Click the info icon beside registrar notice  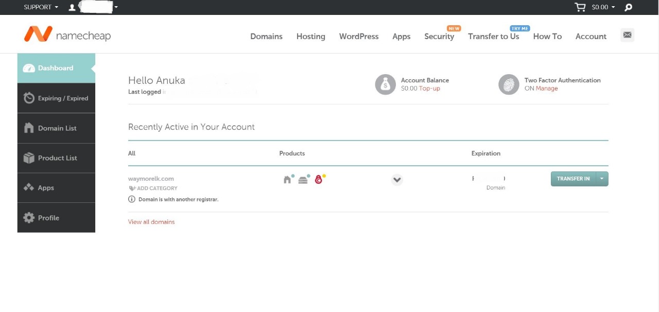[132, 199]
